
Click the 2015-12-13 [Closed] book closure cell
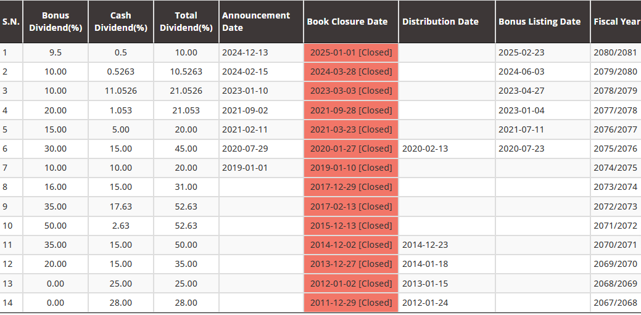[x=350, y=226]
